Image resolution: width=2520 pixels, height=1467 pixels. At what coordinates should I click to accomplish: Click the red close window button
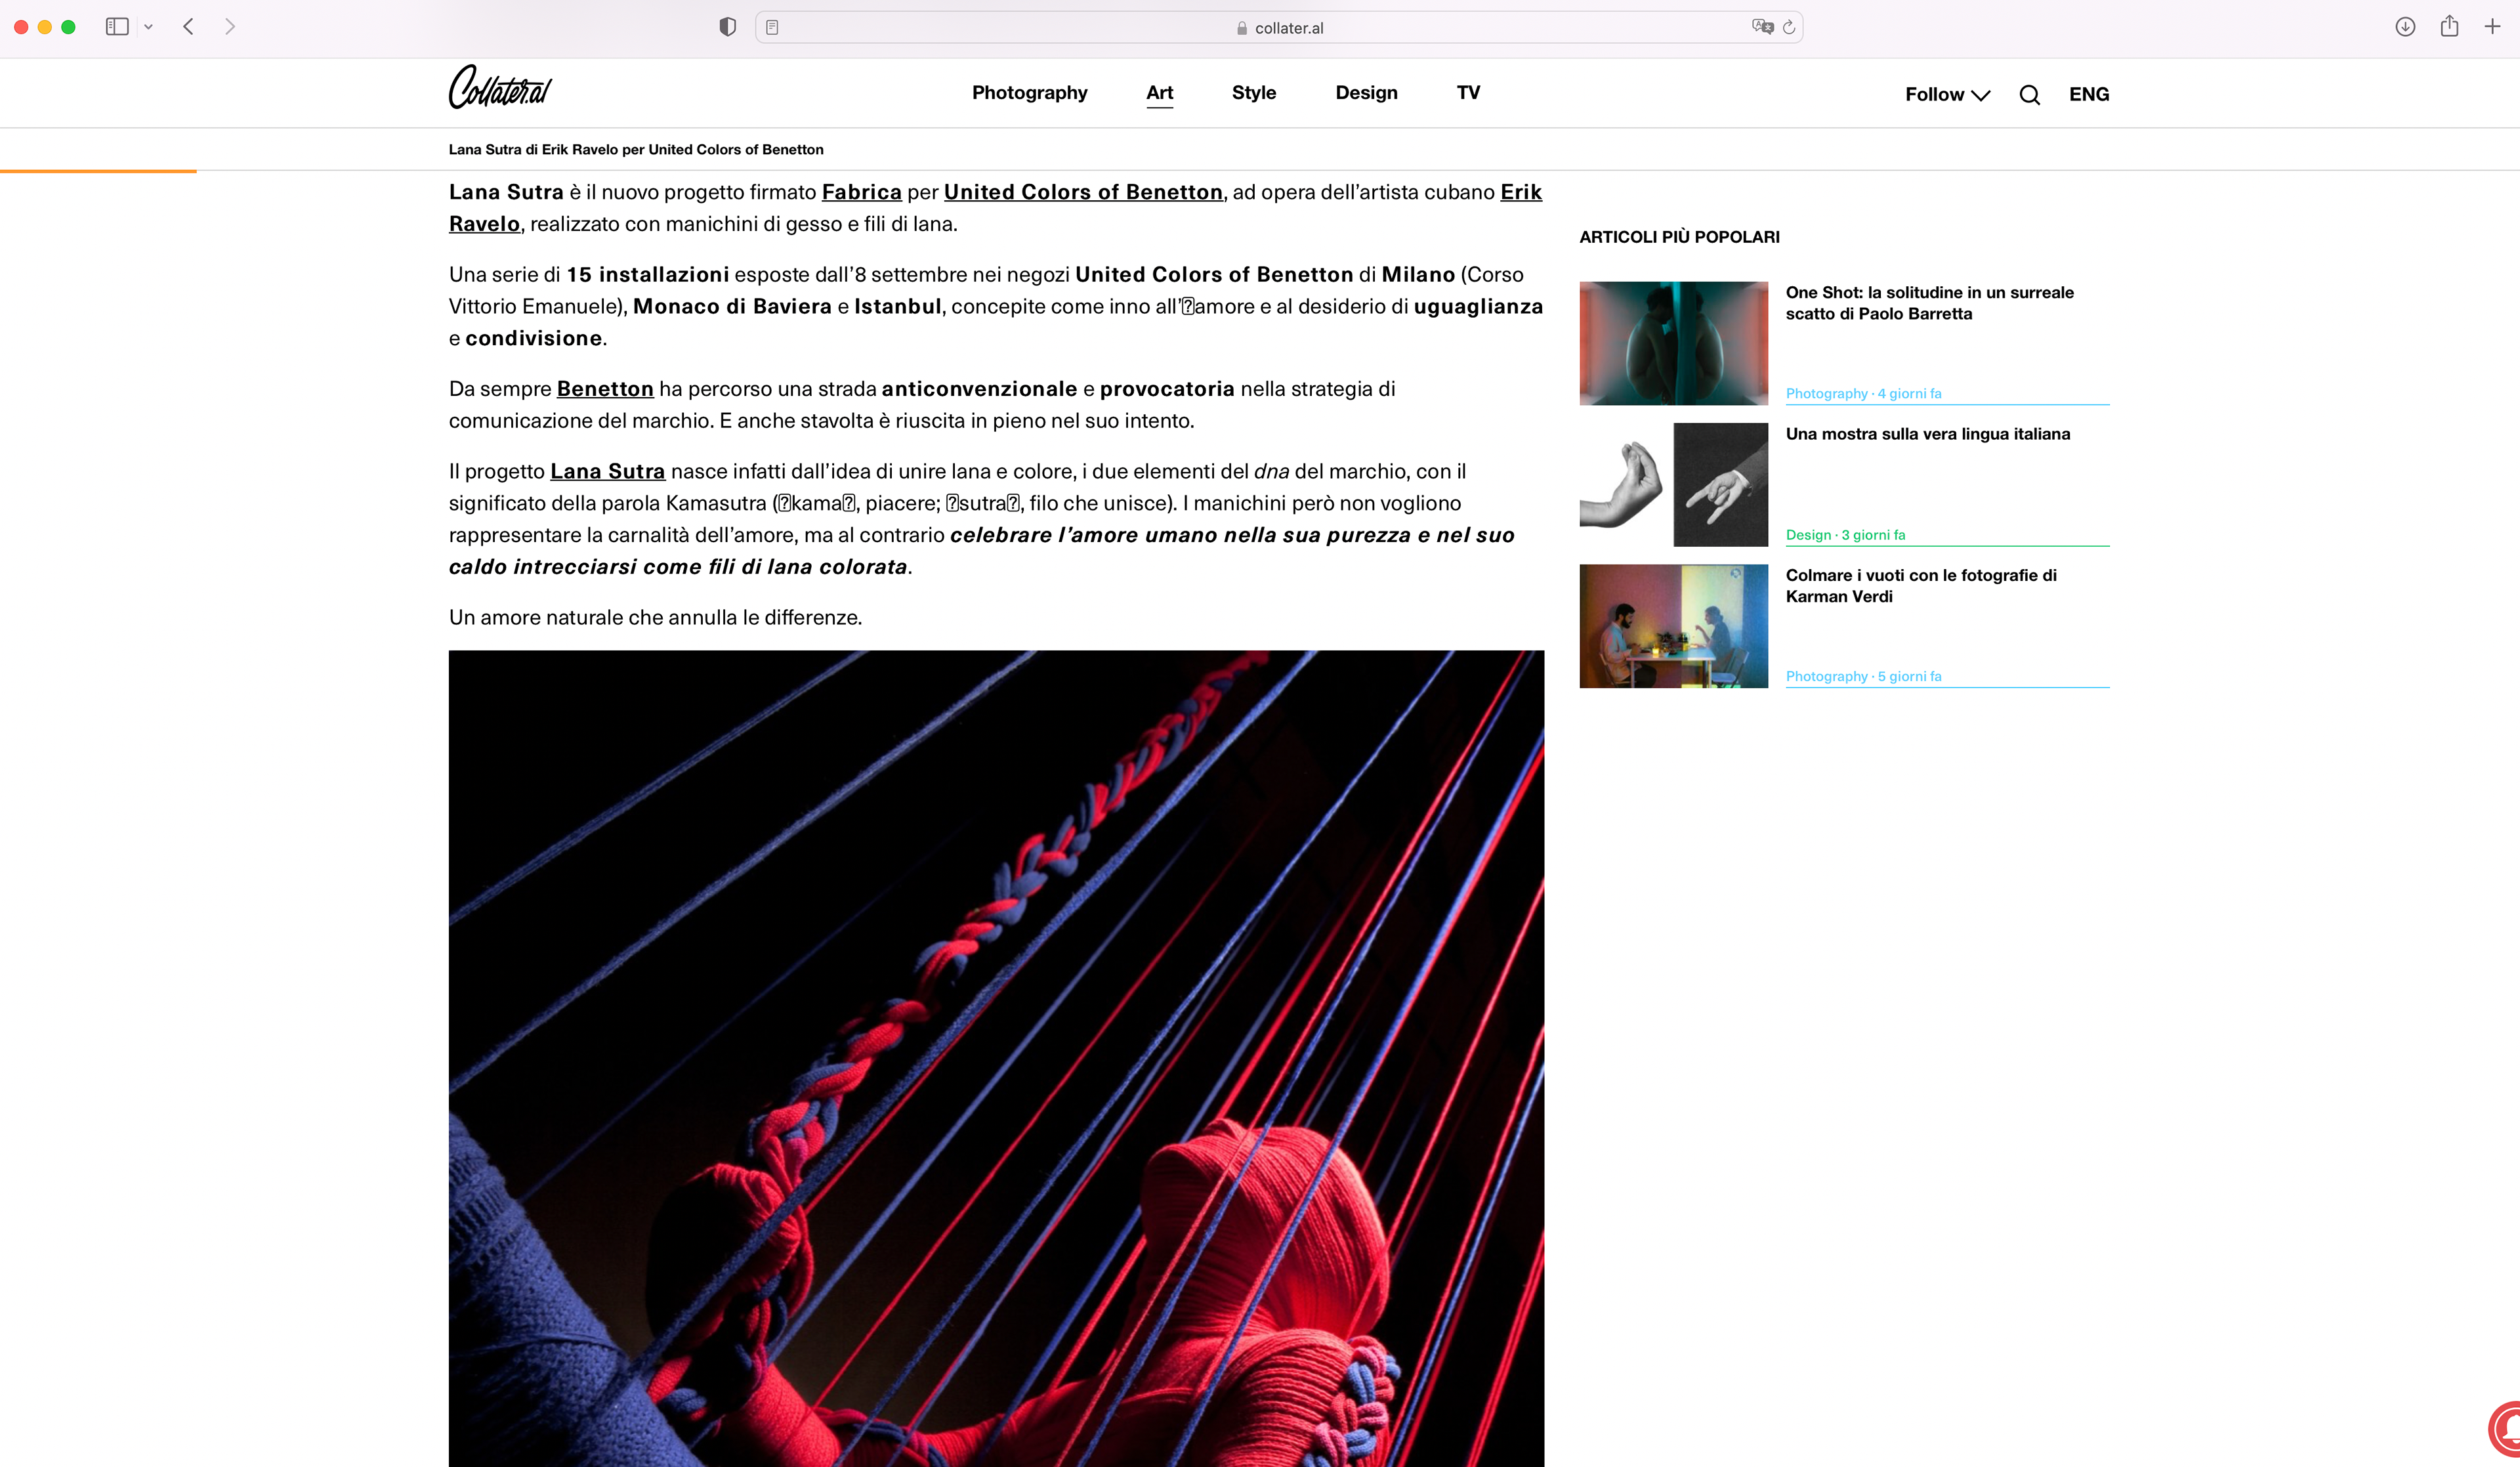(21, 27)
